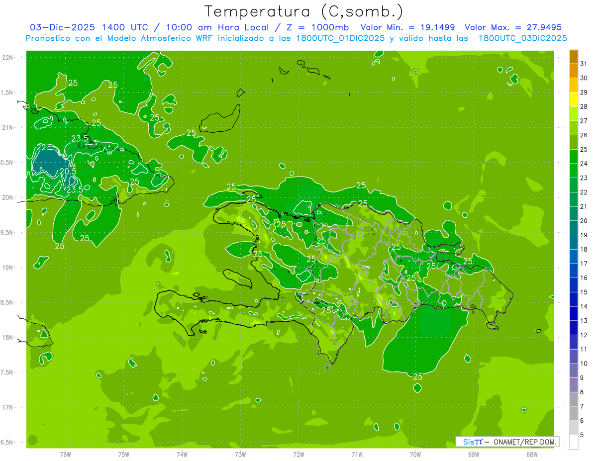Click the 75W longitude axis label
Screen dimensions: 597x461
coord(124,454)
